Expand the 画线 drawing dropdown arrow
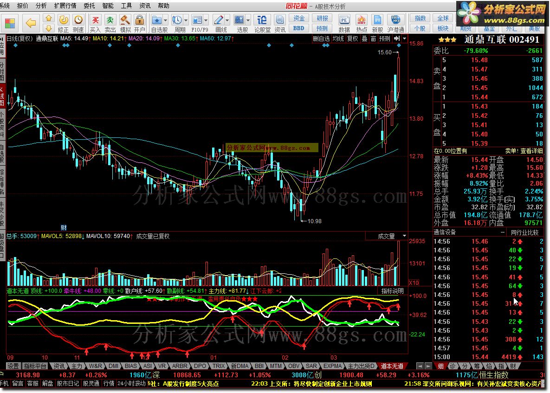The image size is (550, 393). click(227, 19)
